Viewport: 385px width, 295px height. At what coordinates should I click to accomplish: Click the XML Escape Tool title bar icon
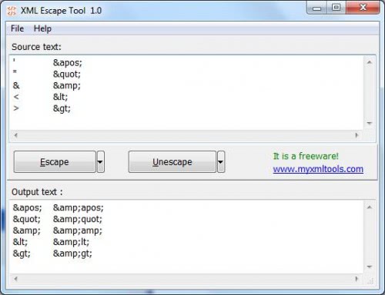click(x=12, y=11)
